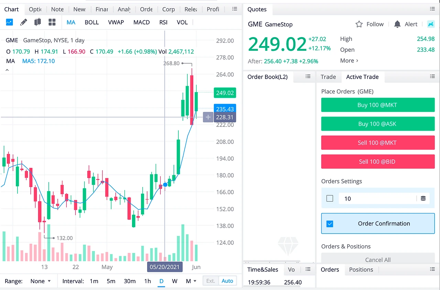Set chart interval to 1h
This screenshot has width=440, height=290.
(147, 281)
